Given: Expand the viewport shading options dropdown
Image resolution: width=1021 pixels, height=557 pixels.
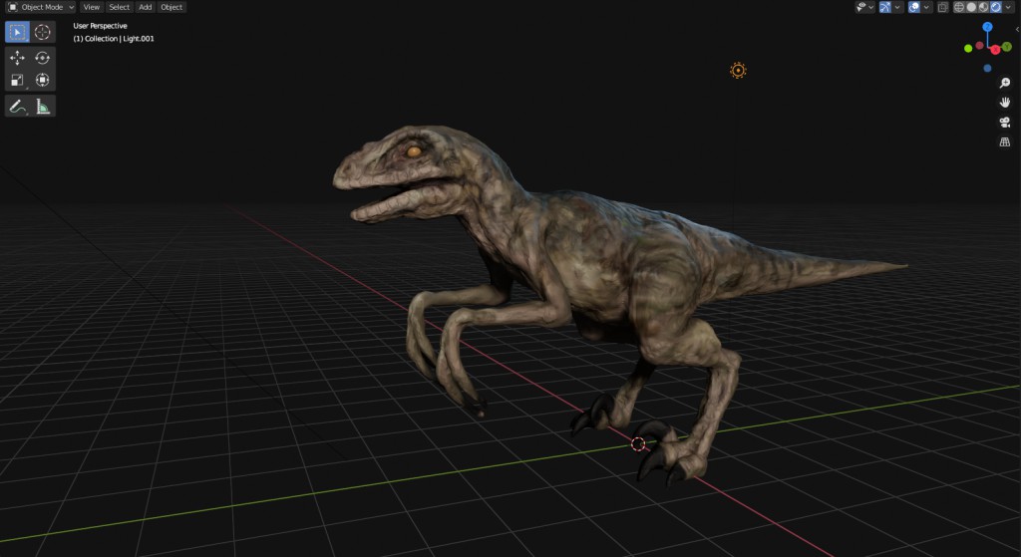Looking at the screenshot, I should (x=1009, y=7).
